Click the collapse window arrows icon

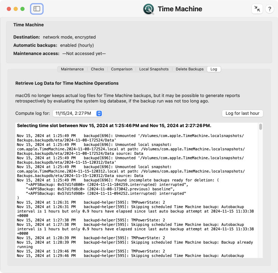pyautogui.click(x=257, y=9)
